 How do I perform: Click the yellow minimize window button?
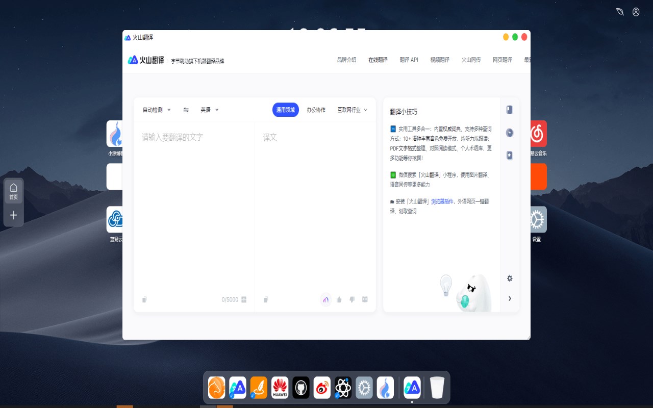(506, 37)
